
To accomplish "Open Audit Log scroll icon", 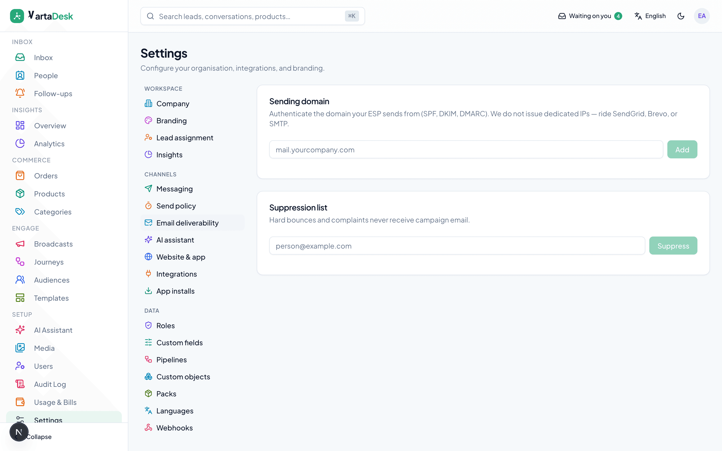I will click(20, 384).
